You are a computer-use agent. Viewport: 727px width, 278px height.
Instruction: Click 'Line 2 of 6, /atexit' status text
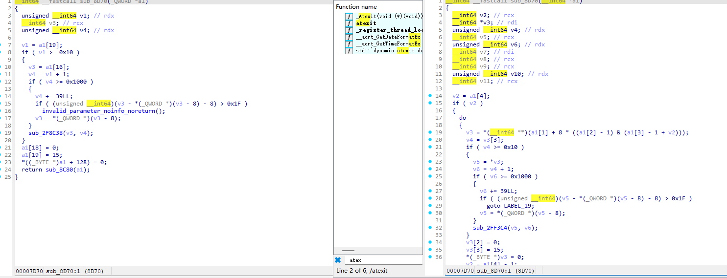(361, 270)
